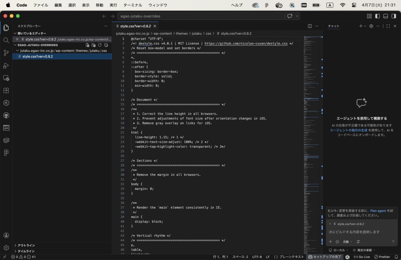Image resolution: width=401 pixels, height=260 pixels.
Task: Click New File icon in explorer header
Action: click(87, 45)
